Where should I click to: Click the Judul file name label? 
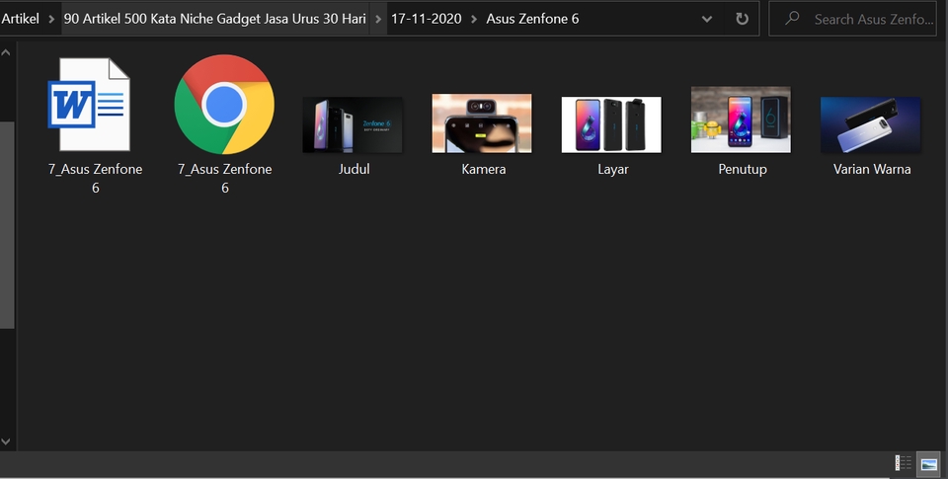point(355,169)
